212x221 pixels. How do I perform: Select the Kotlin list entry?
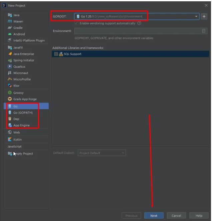26,139
